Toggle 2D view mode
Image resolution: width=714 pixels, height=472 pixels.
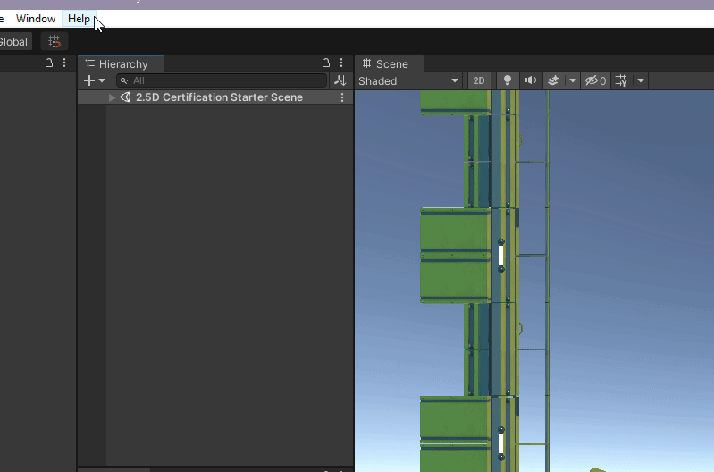pyautogui.click(x=479, y=80)
